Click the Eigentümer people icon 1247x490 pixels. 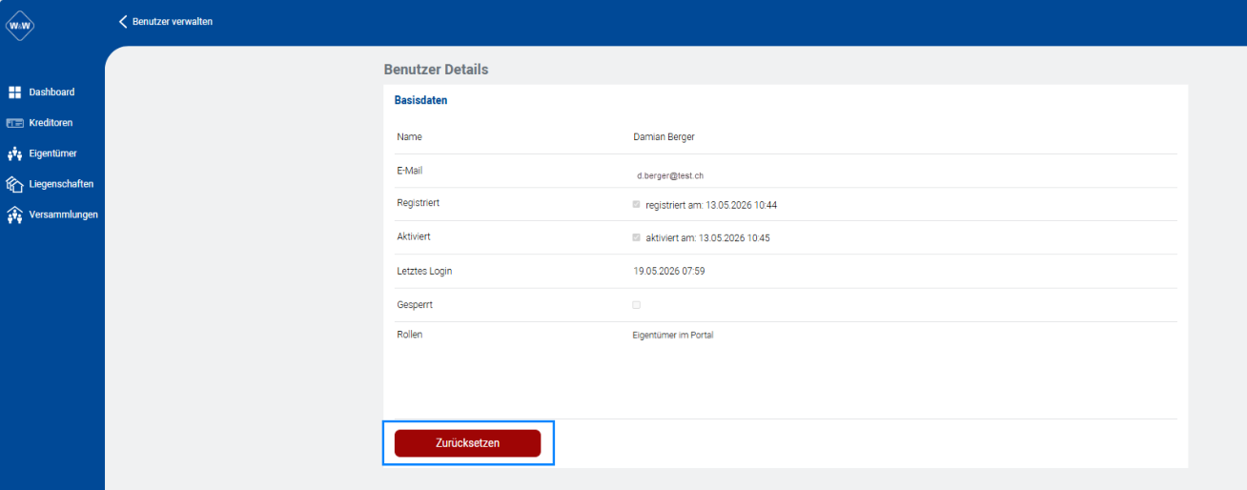pos(14,153)
